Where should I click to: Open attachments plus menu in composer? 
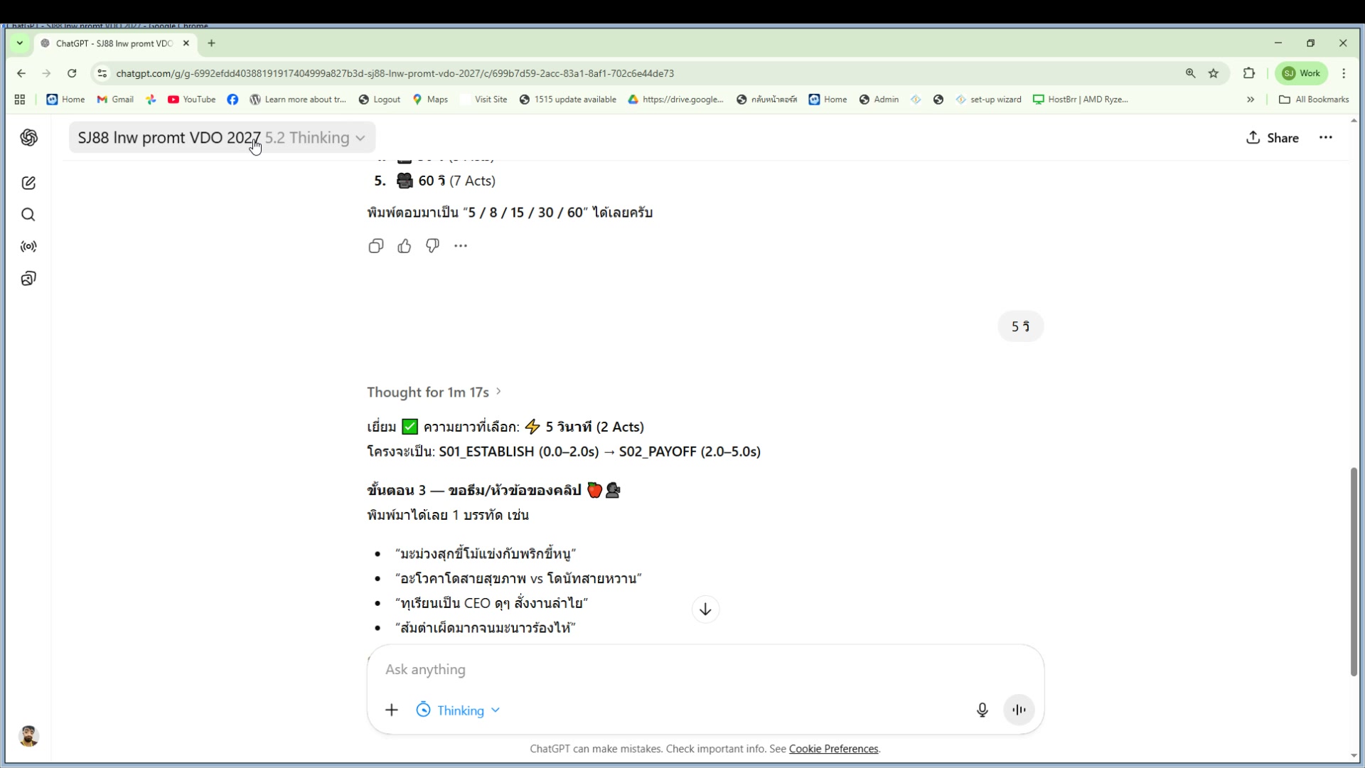point(392,710)
